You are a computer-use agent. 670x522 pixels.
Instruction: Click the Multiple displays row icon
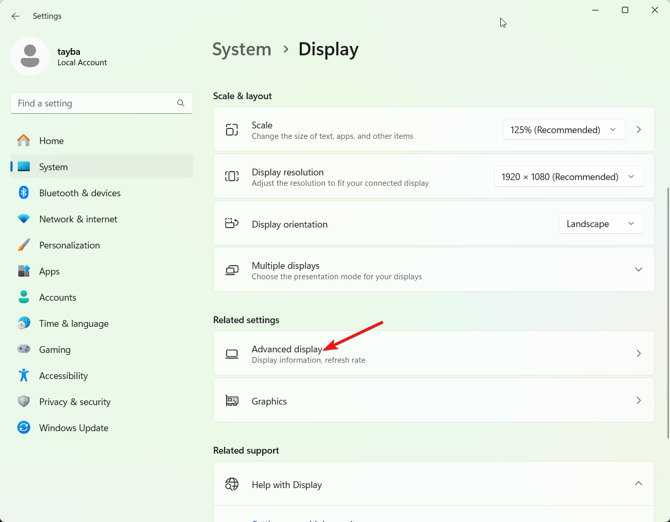point(232,270)
